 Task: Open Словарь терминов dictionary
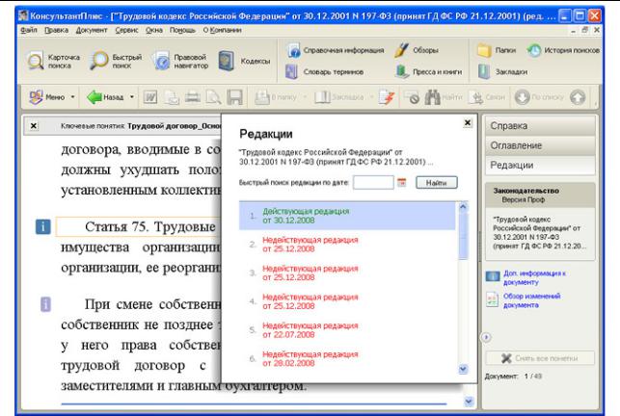324,72
